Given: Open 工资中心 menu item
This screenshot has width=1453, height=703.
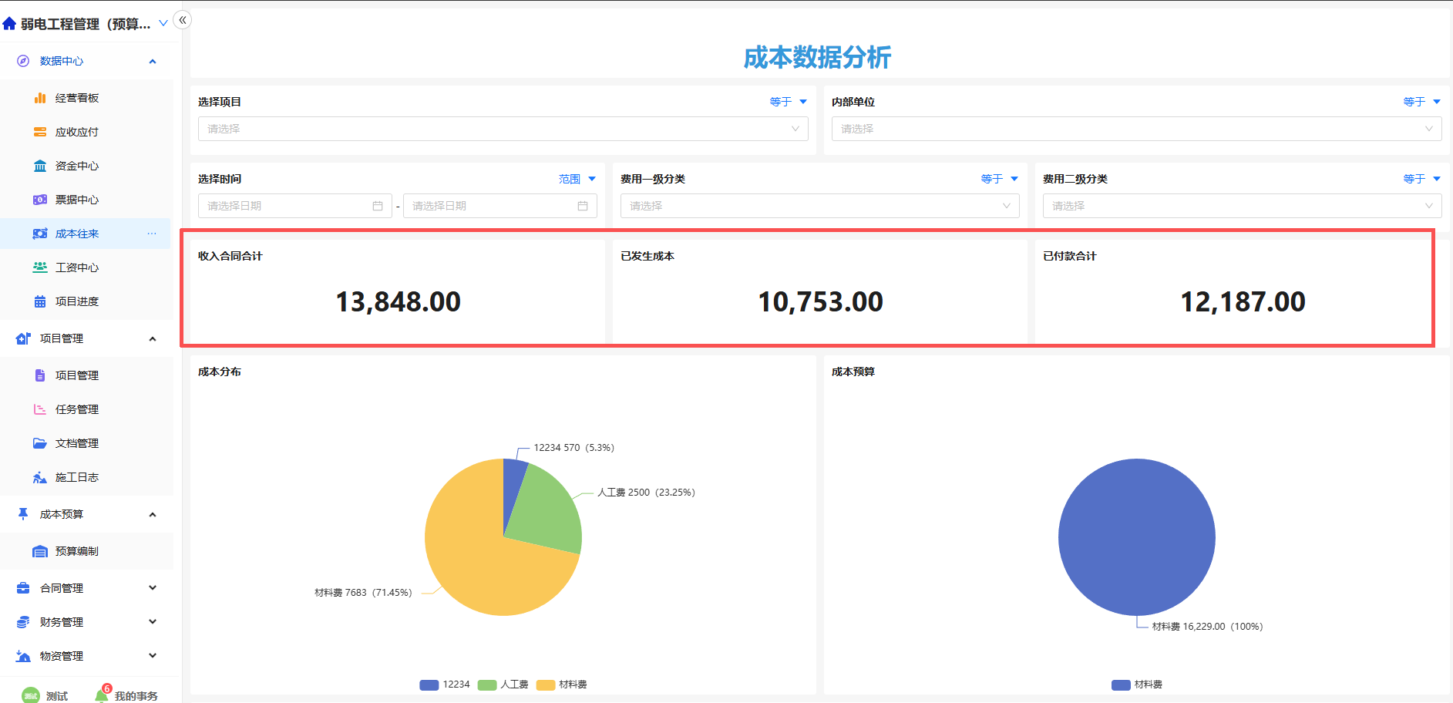Looking at the screenshot, I should (x=77, y=267).
